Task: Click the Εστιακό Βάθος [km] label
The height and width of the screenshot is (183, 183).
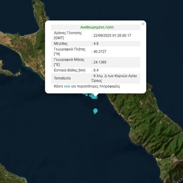Action: pyautogui.click(x=70, y=70)
